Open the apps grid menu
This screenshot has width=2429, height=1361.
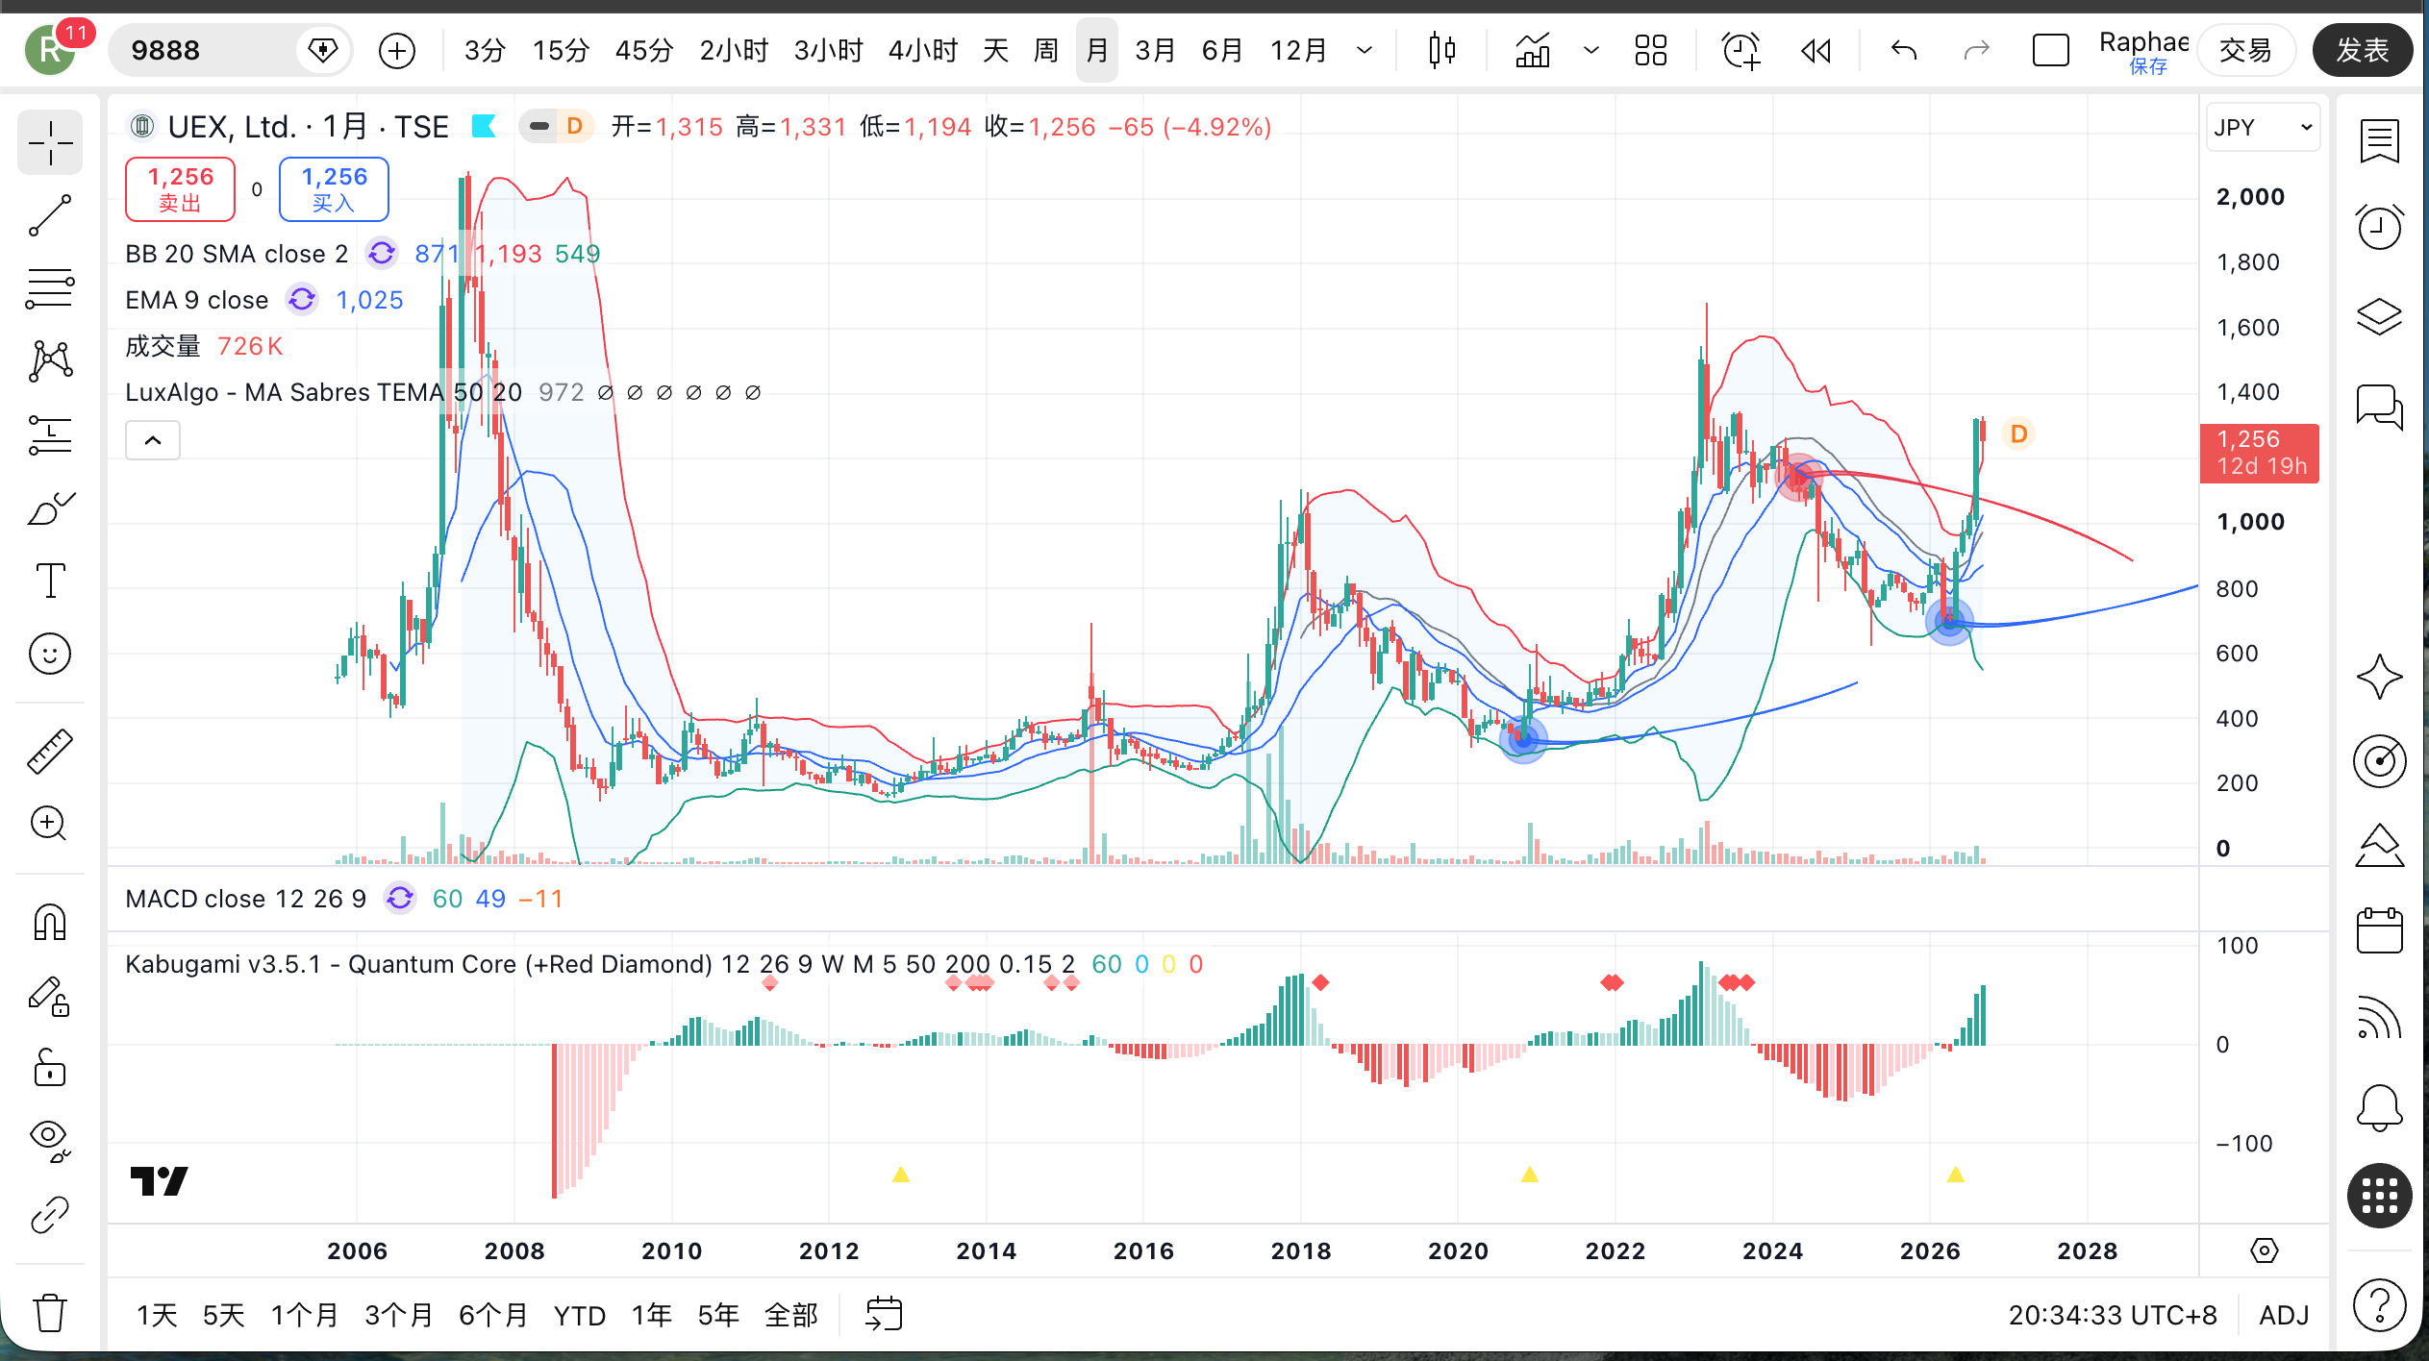(x=2379, y=1196)
